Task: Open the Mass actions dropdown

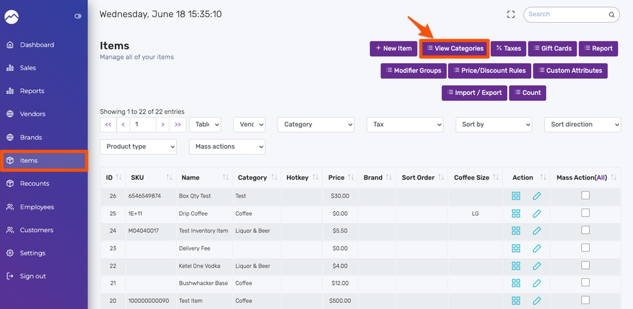Action: coord(226,147)
